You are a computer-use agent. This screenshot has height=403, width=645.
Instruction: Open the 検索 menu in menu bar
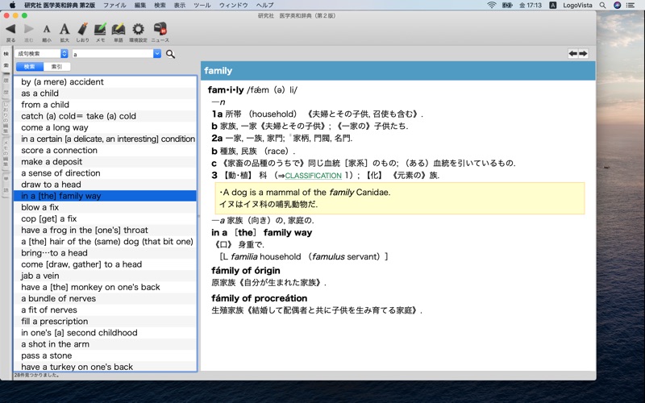coord(160,5)
